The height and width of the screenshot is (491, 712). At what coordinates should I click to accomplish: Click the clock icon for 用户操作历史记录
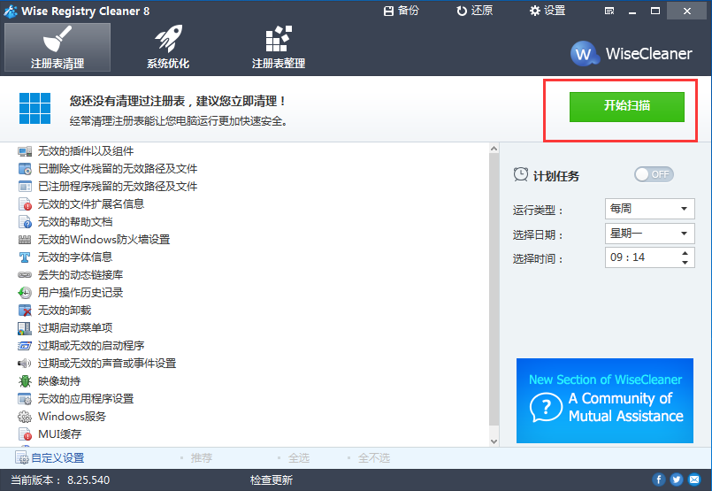pos(25,293)
